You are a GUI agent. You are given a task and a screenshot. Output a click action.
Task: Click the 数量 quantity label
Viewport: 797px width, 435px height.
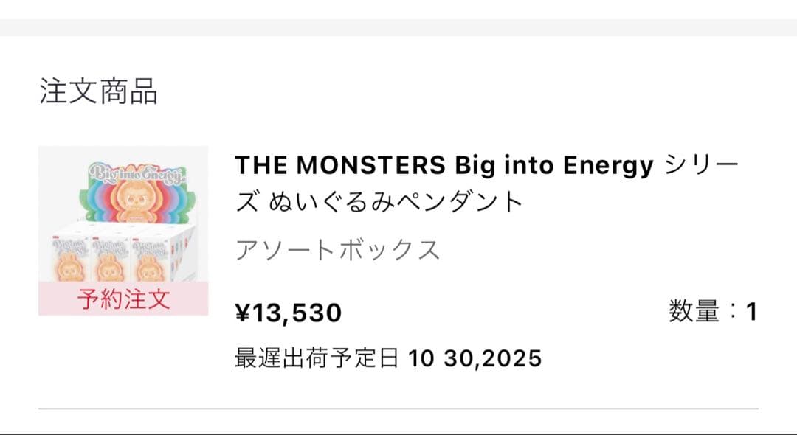[x=694, y=312]
